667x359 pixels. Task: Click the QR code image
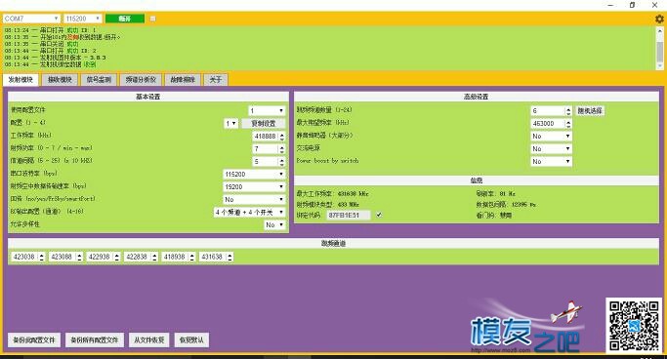point(634,326)
